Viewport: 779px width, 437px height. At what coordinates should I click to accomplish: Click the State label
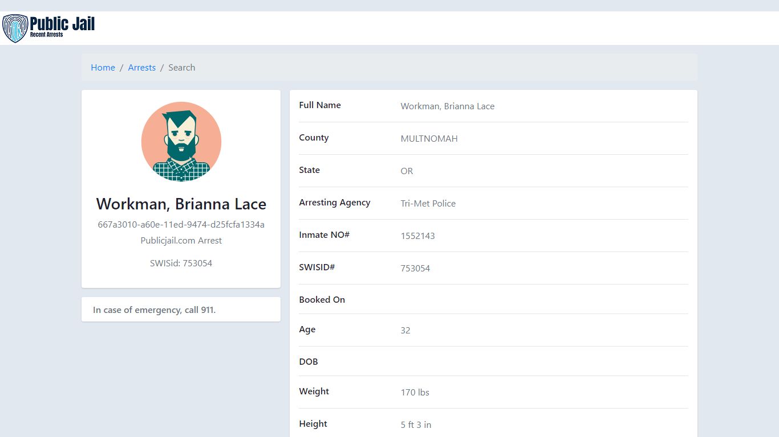point(309,170)
